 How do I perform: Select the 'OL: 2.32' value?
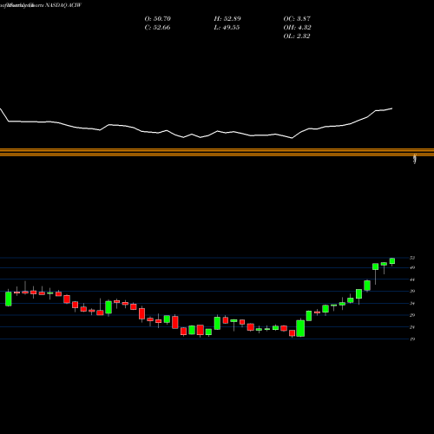pos(297,36)
